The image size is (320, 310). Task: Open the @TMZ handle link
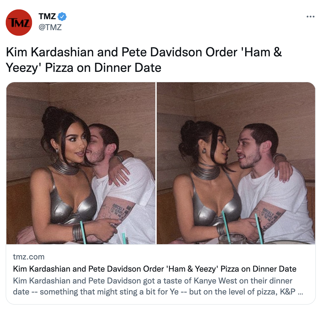point(50,27)
